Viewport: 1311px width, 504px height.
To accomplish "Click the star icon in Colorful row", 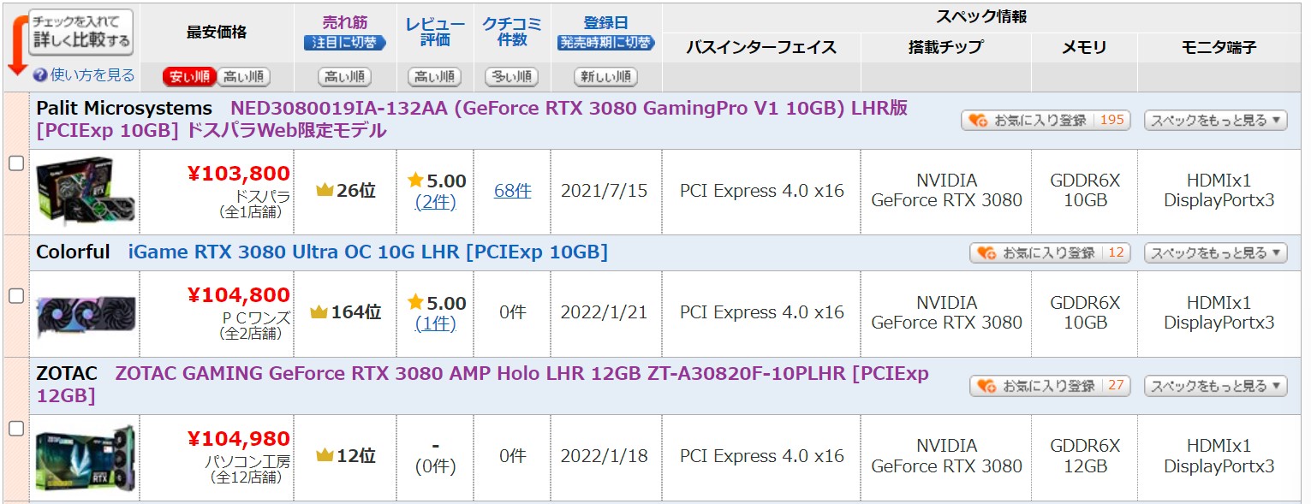I will [x=415, y=302].
